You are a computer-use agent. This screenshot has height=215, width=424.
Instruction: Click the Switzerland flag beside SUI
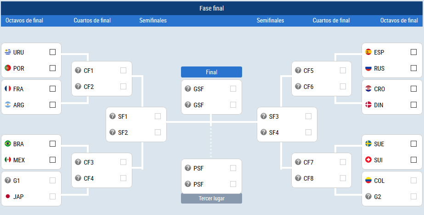(x=368, y=160)
